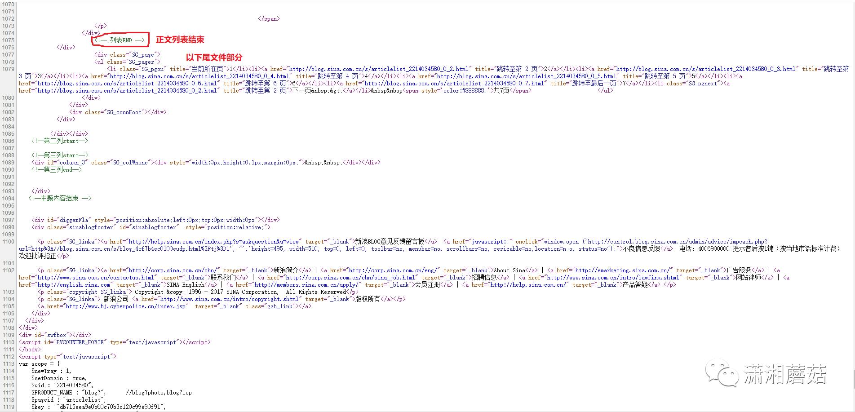Click the $pageid "articlelist" line
The image size is (855, 412).
point(69,400)
